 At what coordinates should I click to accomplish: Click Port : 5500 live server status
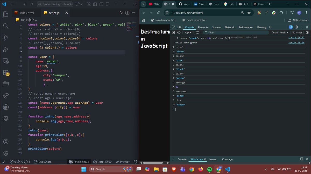coord(102,162)
